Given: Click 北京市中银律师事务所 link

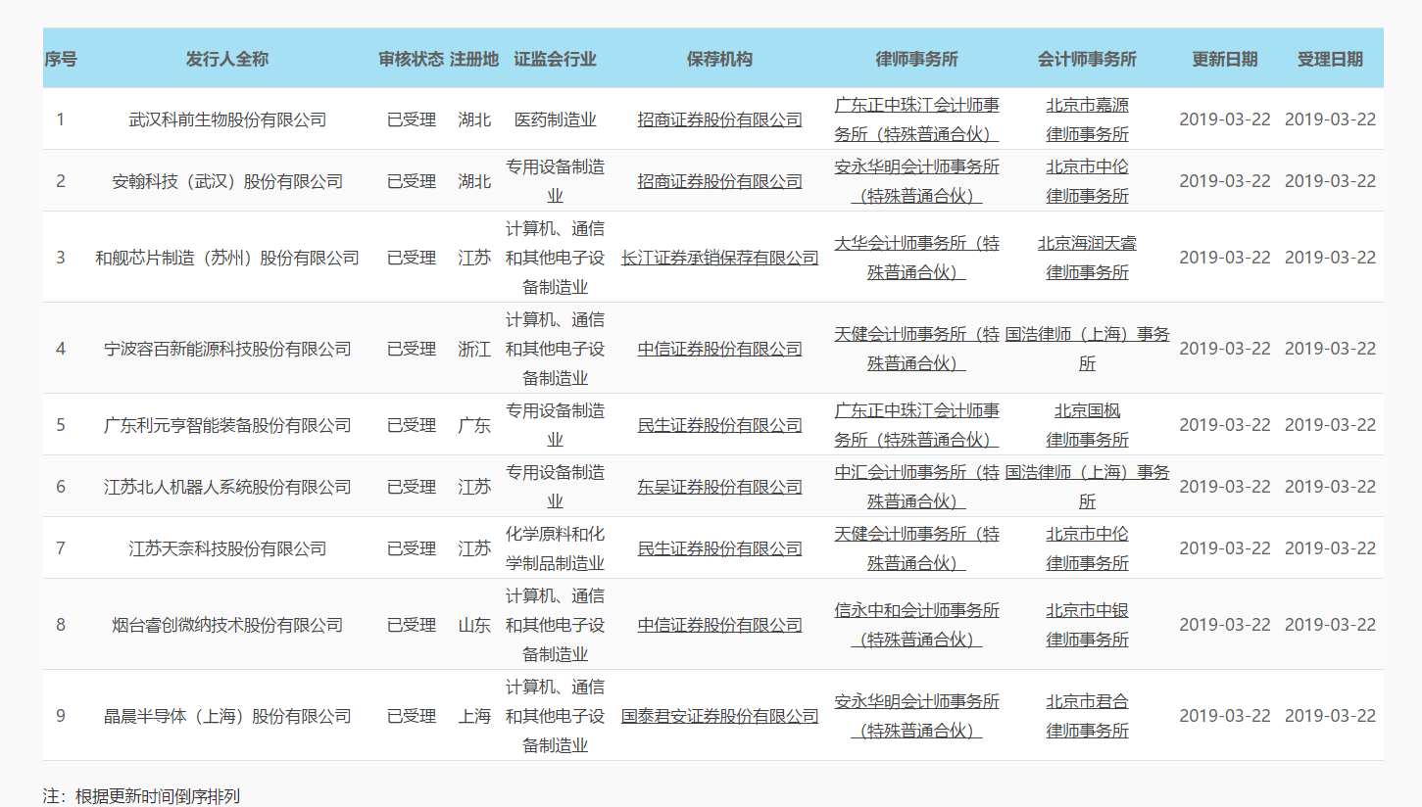Looking at the screenshot, I should 1087,625.
